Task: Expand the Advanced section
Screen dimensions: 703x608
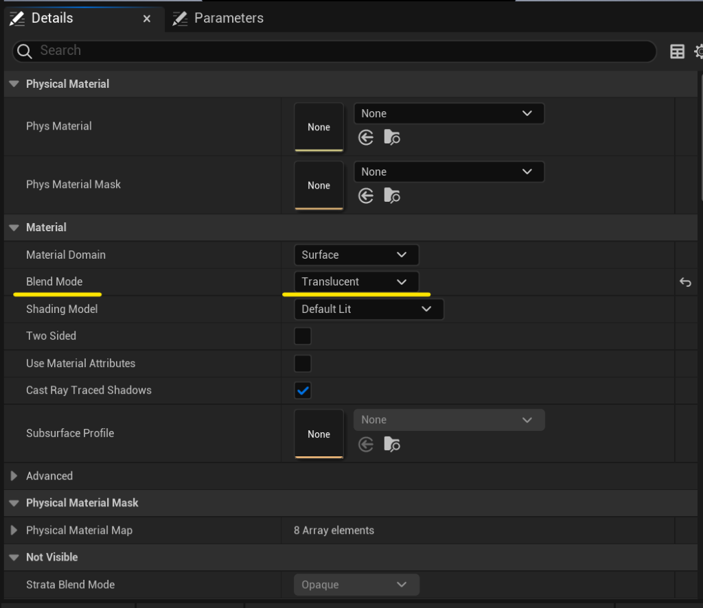Action: click(x=14, y=476)
